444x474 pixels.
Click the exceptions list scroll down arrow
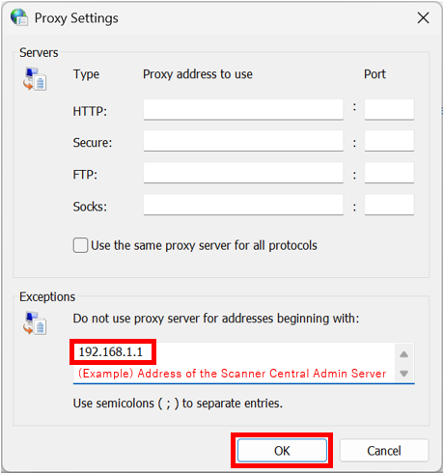point(403,374)
